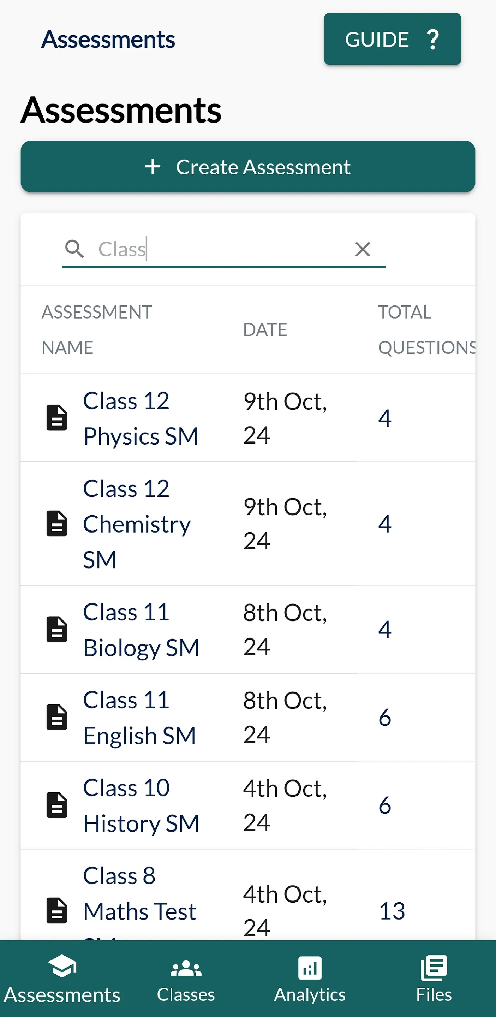This screenshot has height=1017, width=496.
Task: Click the search magnifier icon
Action: click(x=74, y=249)
